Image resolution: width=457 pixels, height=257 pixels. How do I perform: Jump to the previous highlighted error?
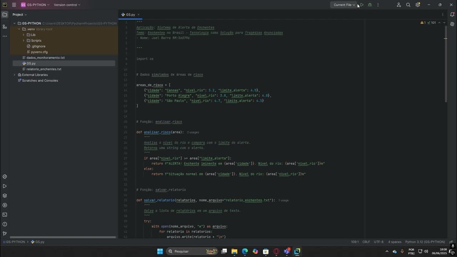click(x=440, y=22)
